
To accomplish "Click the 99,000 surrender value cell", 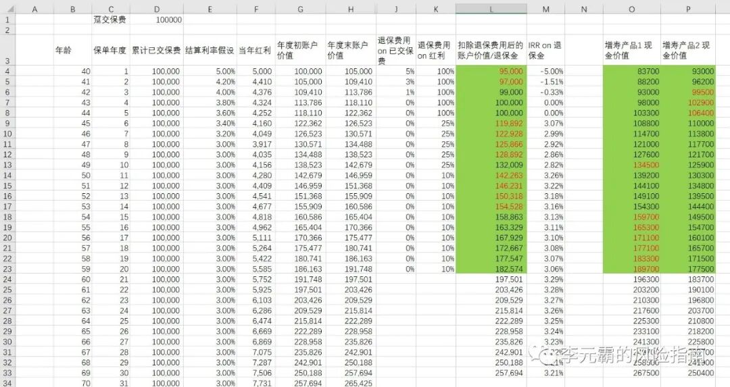I will (491, 92).
